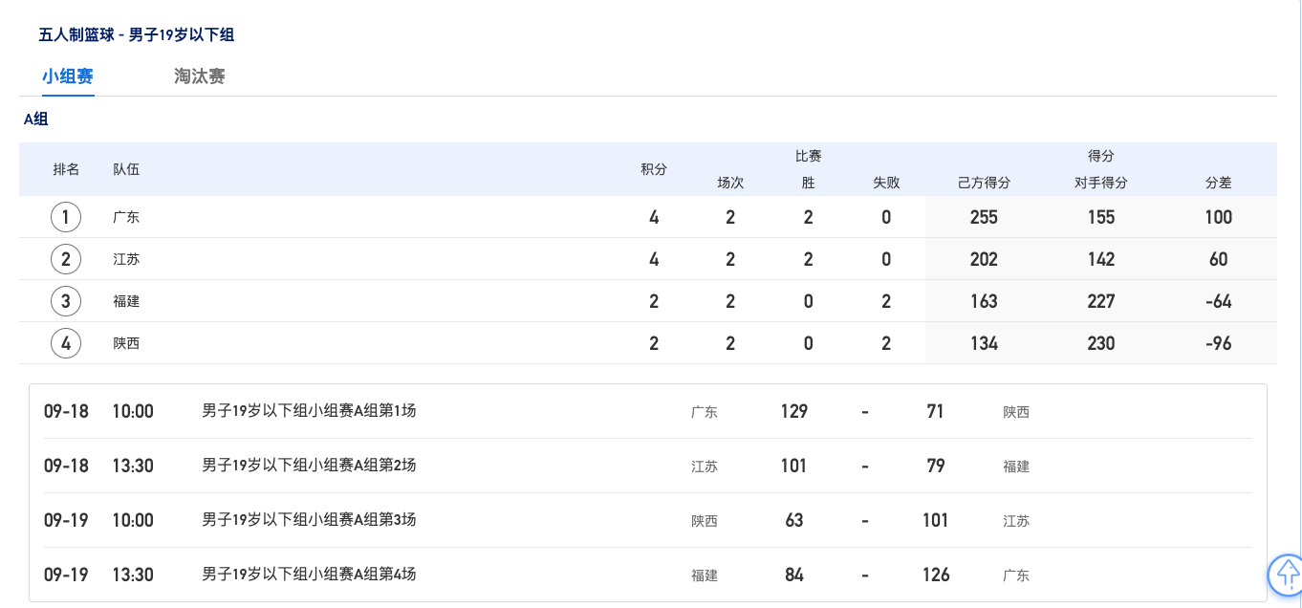Click rank 3 circle icon for 福建
The width and height of the screenshot is (1302, 608).
[66, 301]
